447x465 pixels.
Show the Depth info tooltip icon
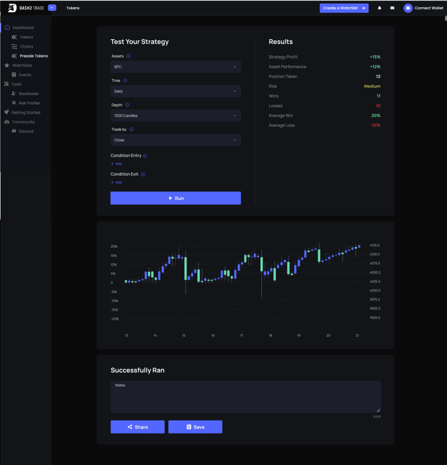[x=127, y=105]
